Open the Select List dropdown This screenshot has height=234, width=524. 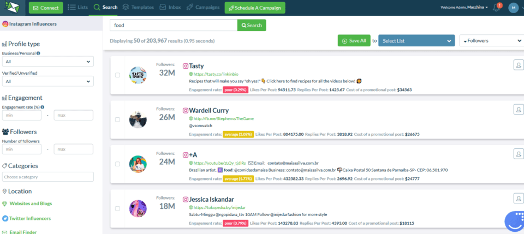(416, 41)
